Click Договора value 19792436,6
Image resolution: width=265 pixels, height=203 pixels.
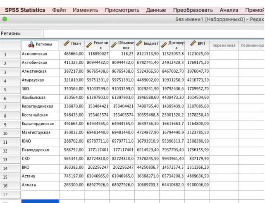point(172,89)
